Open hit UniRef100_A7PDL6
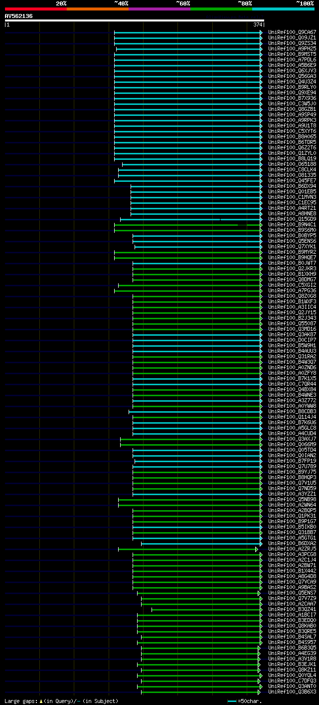Screen dimensions: 319x705 point(292,59)
